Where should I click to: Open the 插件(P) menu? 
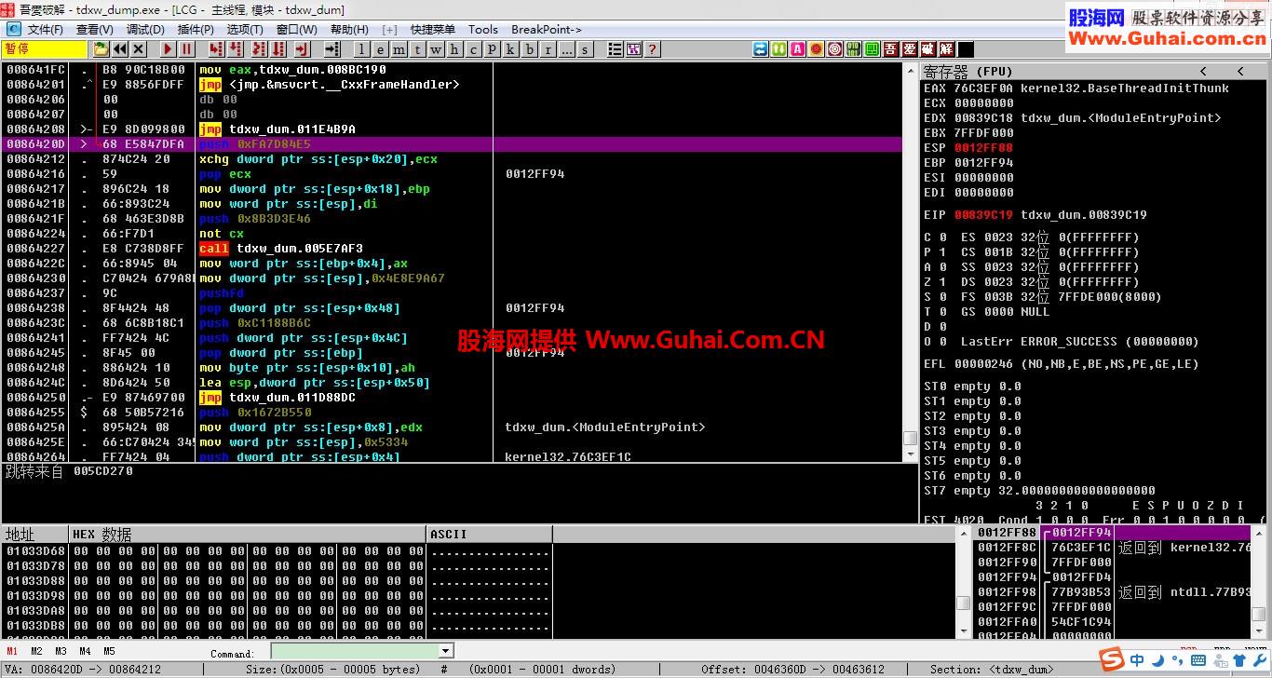pyautogui.click(x=196, y=30)
